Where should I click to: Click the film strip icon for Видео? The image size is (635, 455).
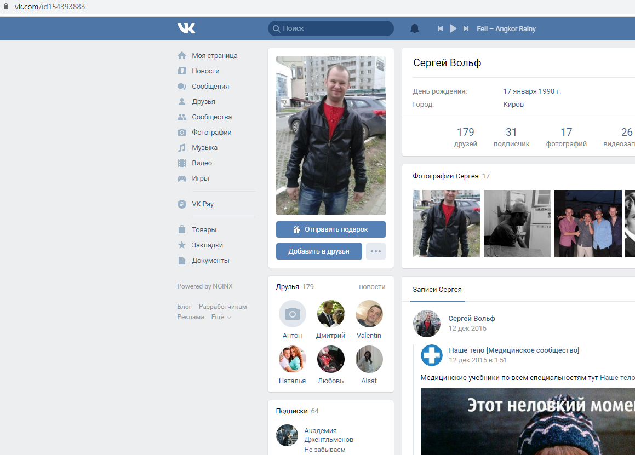click(x=182, y=163)
